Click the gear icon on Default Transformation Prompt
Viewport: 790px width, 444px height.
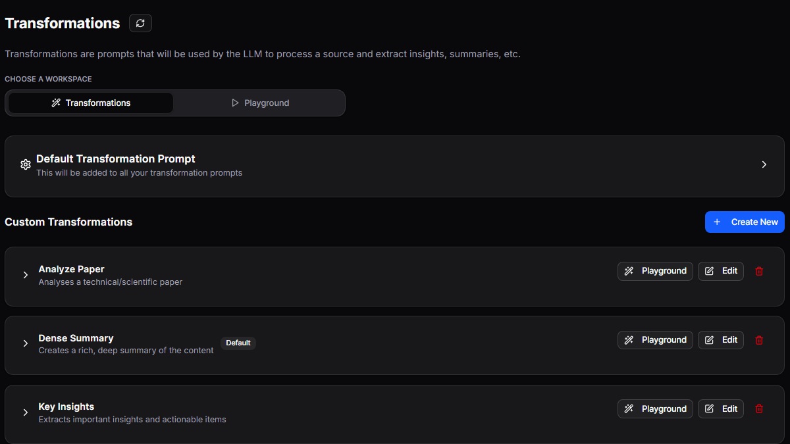pos(26,164)
